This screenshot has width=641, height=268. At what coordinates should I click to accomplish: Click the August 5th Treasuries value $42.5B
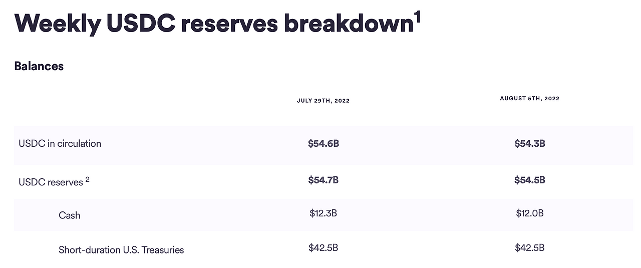point(530,247)
